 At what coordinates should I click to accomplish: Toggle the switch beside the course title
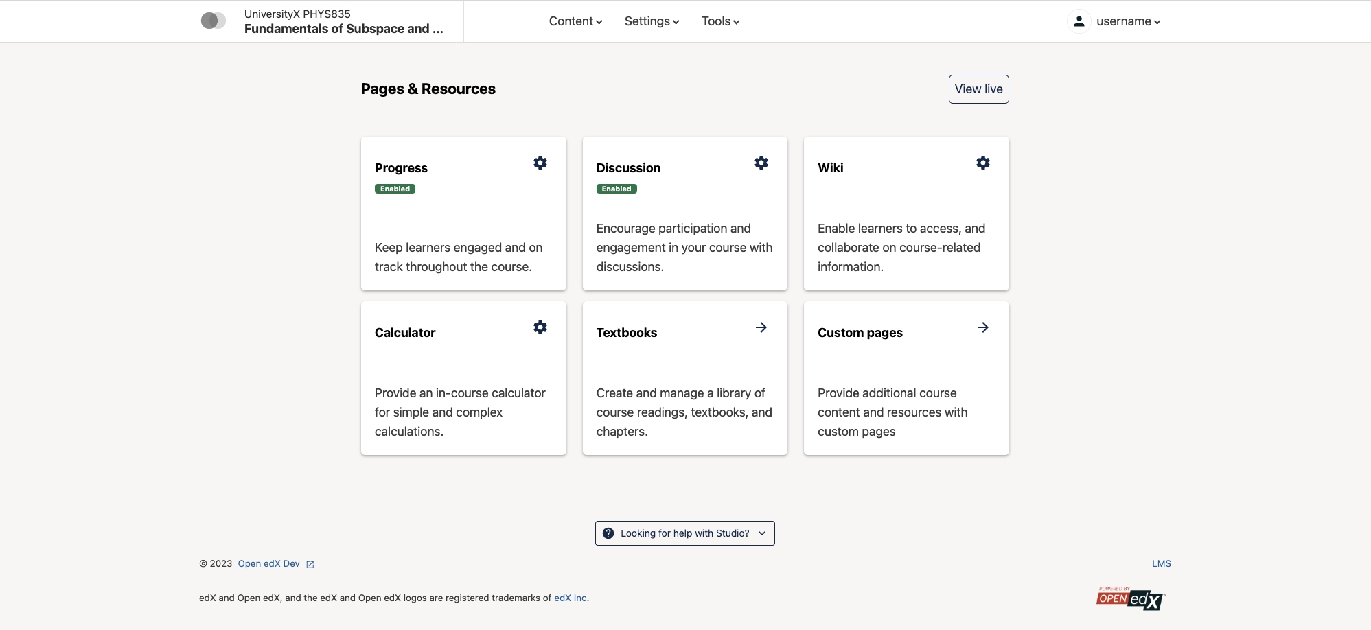coord(214,21)
